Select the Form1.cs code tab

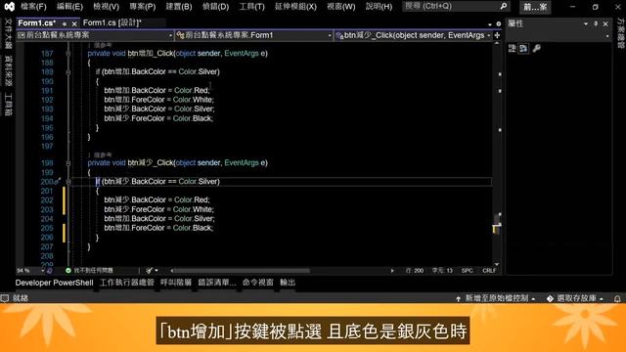(x=37, y=23)
